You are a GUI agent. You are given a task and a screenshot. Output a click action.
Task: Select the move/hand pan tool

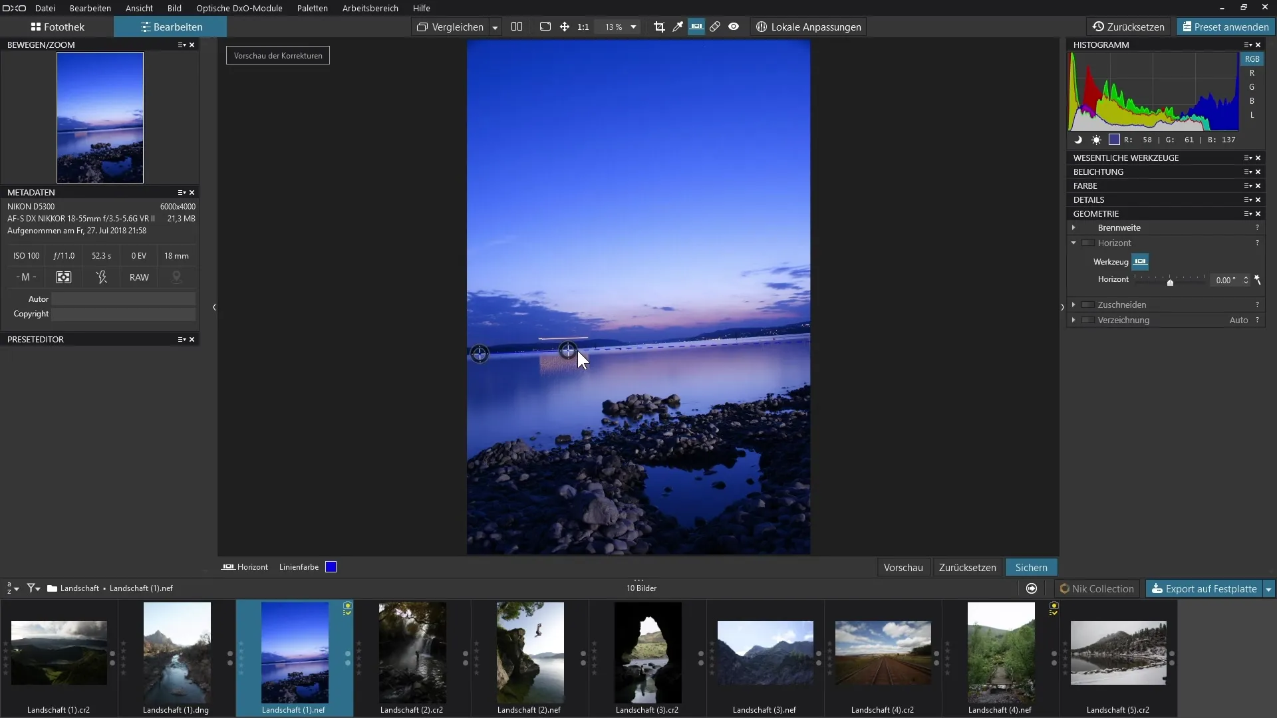coord(565,27)
